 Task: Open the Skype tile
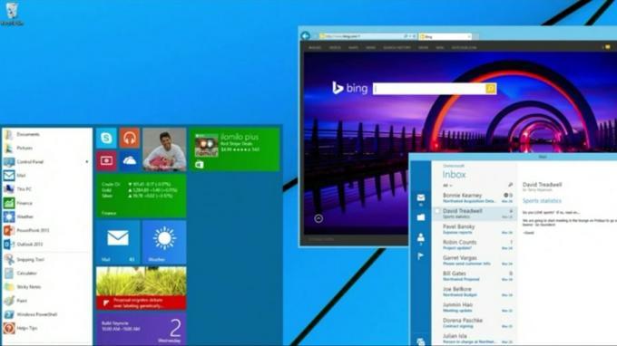(106, 138)
